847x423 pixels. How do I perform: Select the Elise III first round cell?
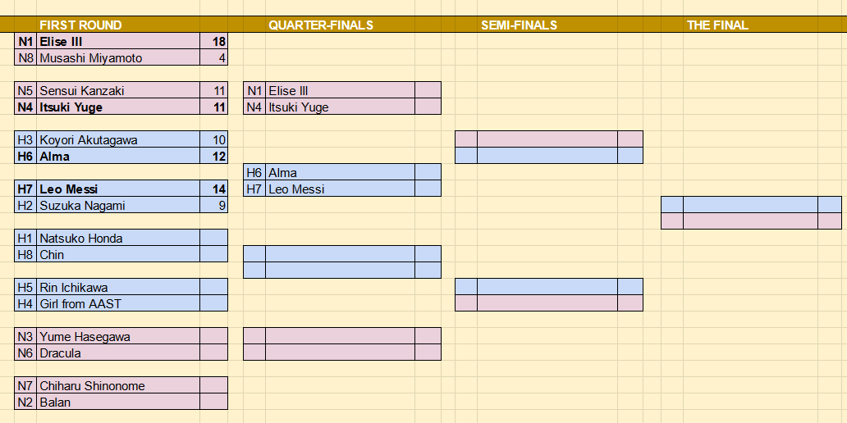pos(117,42)
